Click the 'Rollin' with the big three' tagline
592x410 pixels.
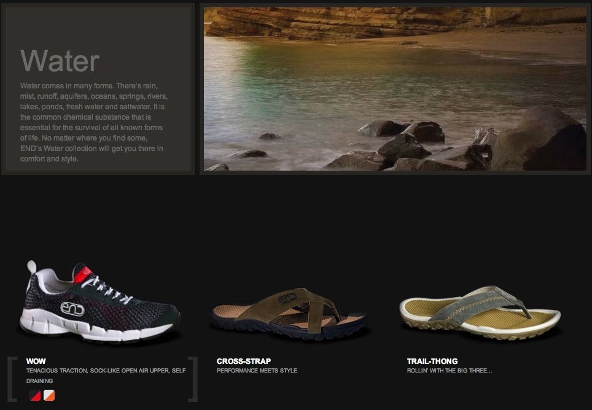click(x=450, y=370)
